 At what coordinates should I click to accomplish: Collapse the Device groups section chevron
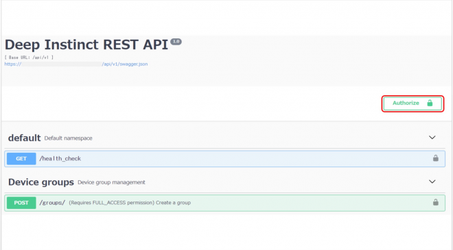[x=432, y=182]
